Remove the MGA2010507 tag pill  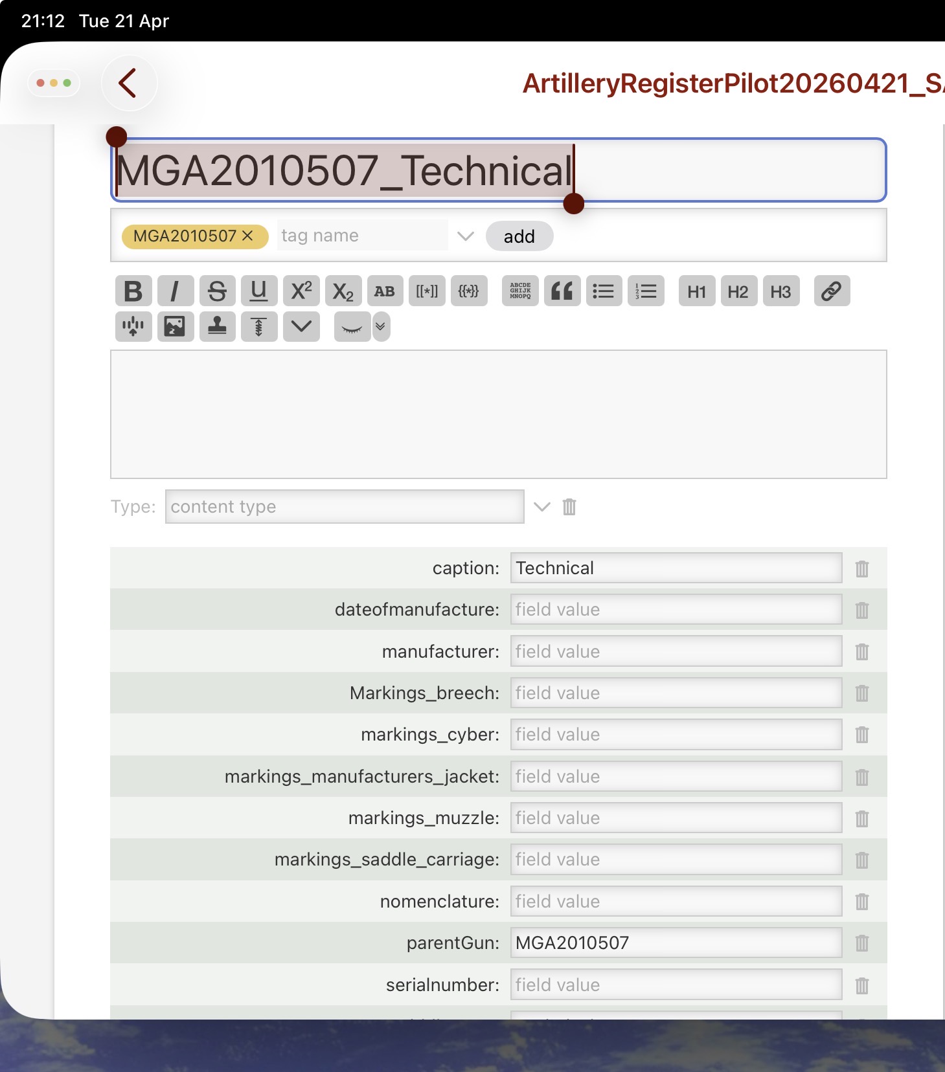(x=247, y=236)
